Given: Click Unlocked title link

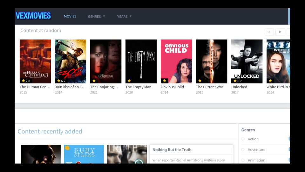Looking at the screenshot, I should (239, 87).
